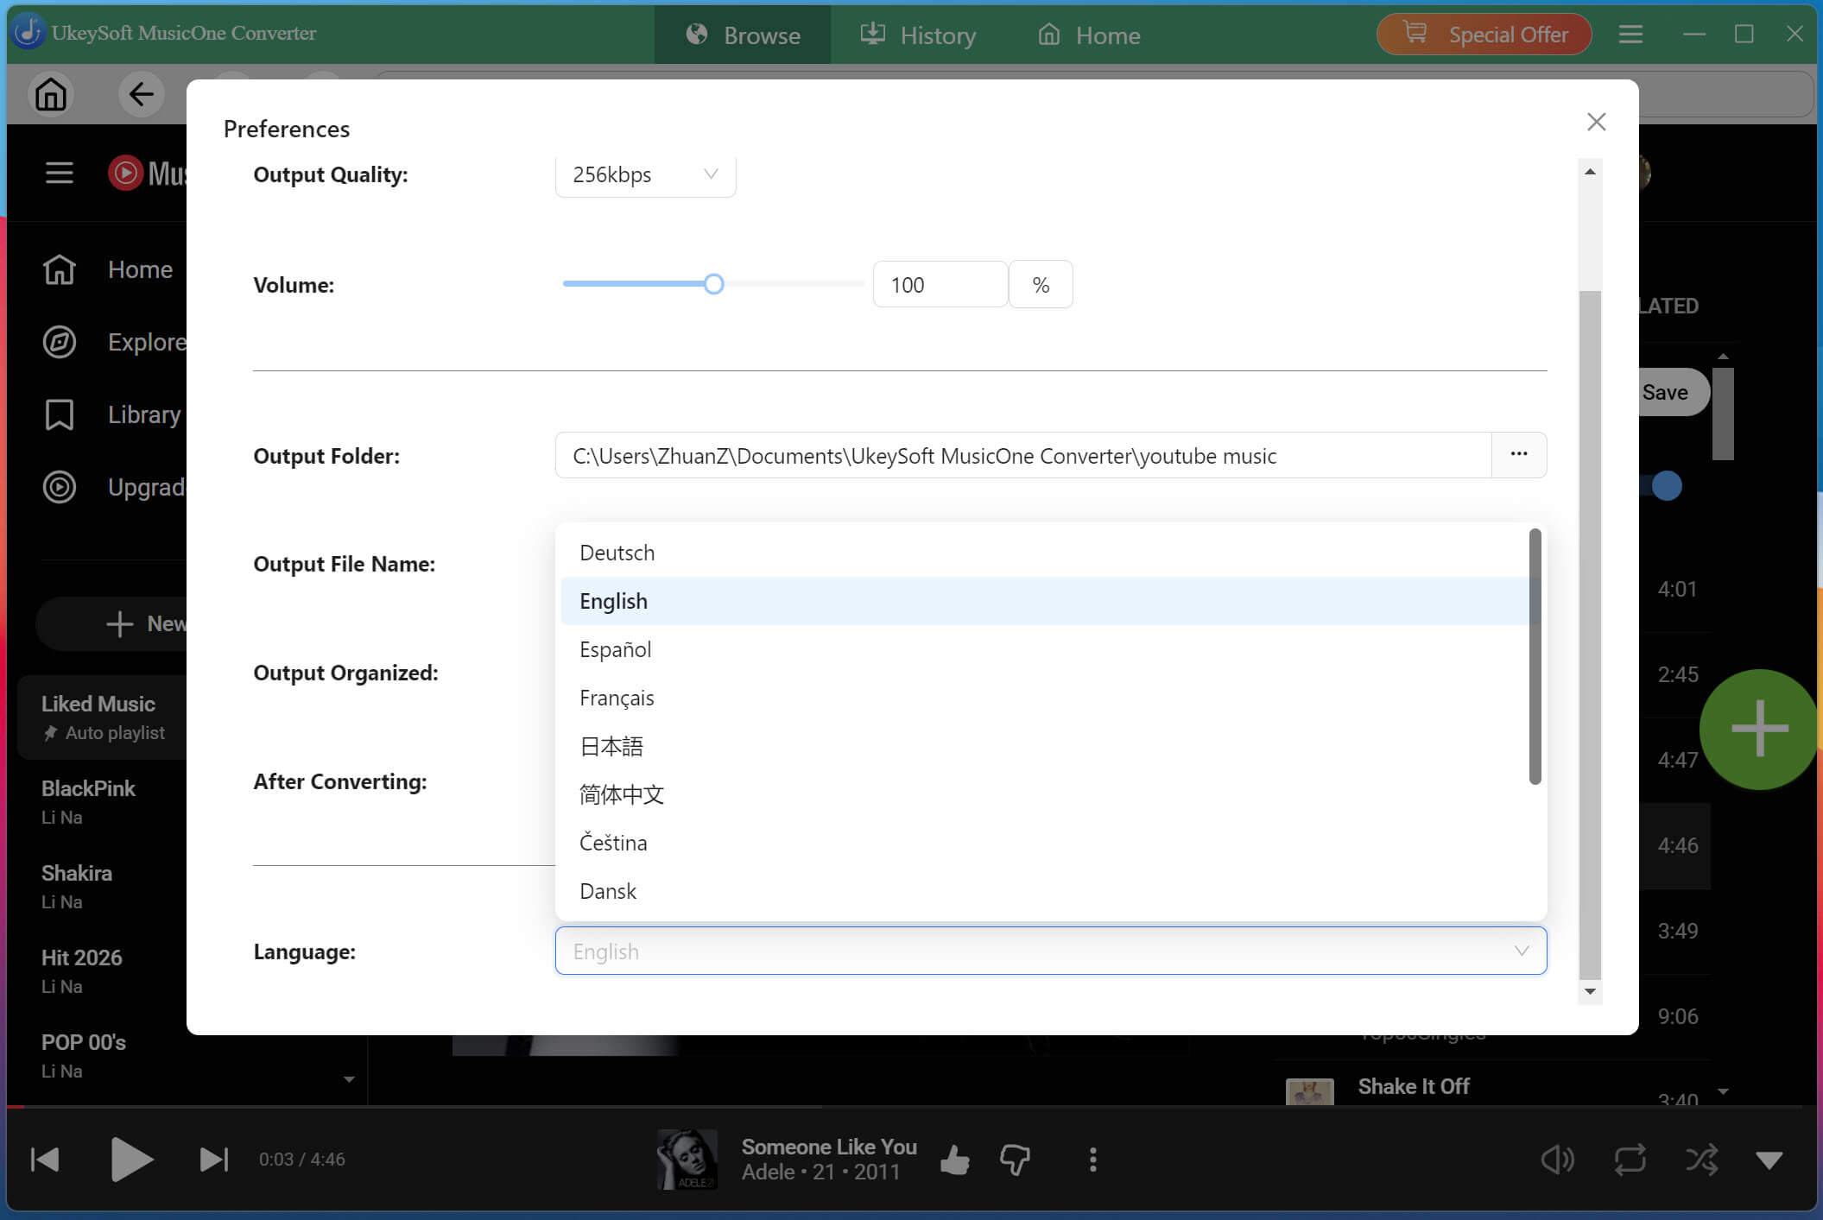
Task: Open the Special Offer button
Action: tap(1484, 35)
